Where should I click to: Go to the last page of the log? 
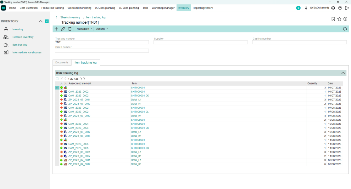tap(84, 79)
